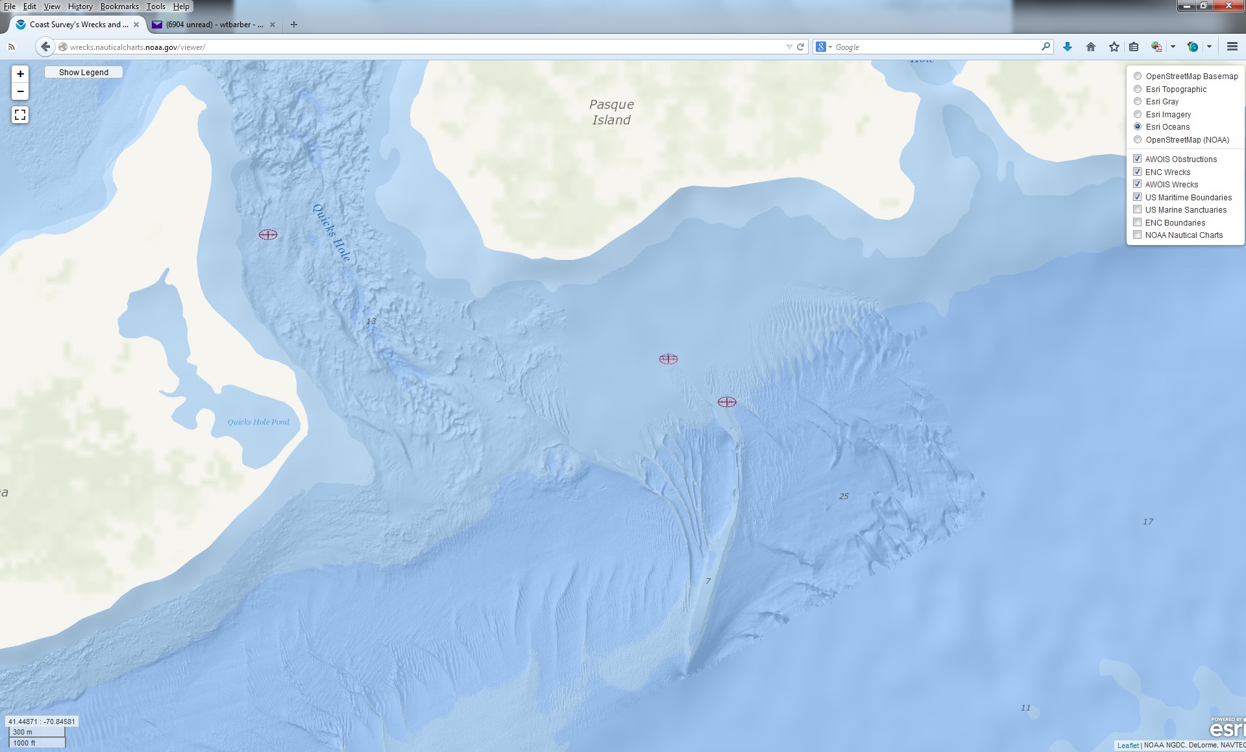The image size is (1246, 752).
Task: Uncheck US Maritime Boundaries layer
Action: click(x=1137, y=197)
